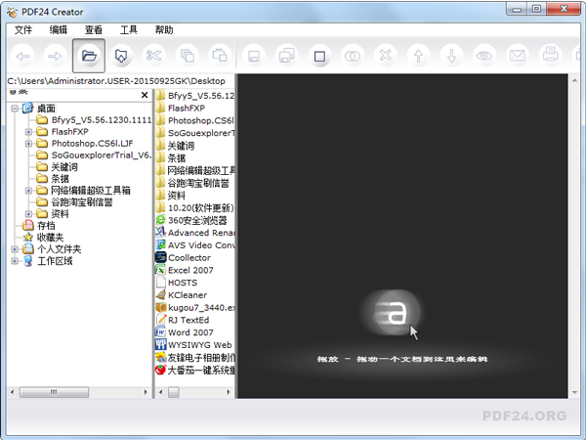586x440 pixels.
Task: Expand the Photoshop.CS6l.LJF tree folder
Action: (x=28, y=144)
